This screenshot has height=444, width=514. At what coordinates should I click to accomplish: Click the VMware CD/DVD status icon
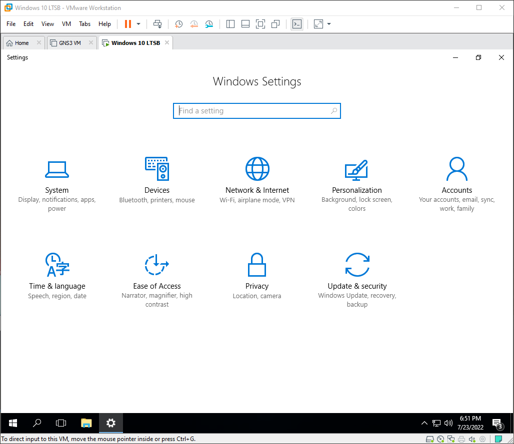[x=440, y=439]
